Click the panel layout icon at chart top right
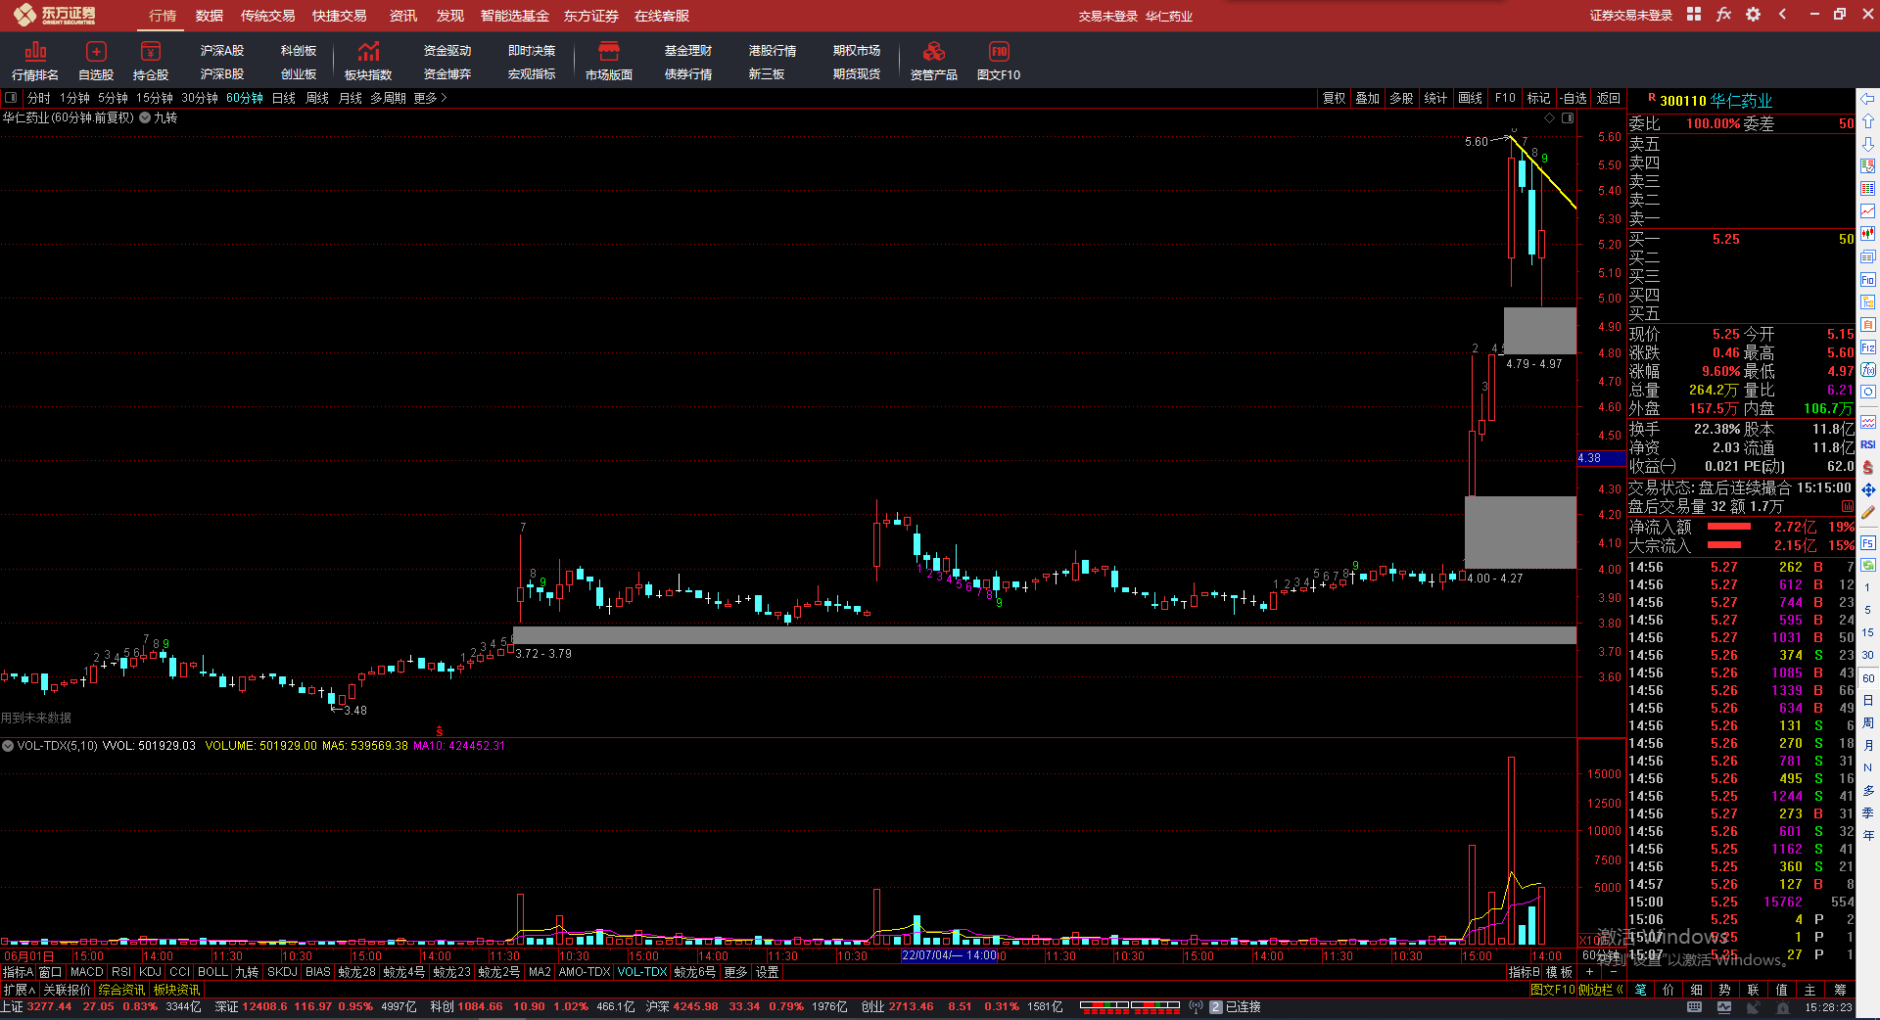 [x=1568, y=118]
